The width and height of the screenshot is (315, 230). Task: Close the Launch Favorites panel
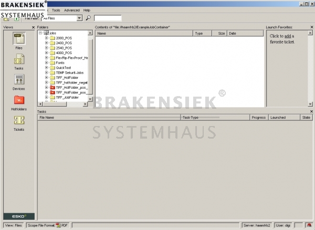coord(312,27)
